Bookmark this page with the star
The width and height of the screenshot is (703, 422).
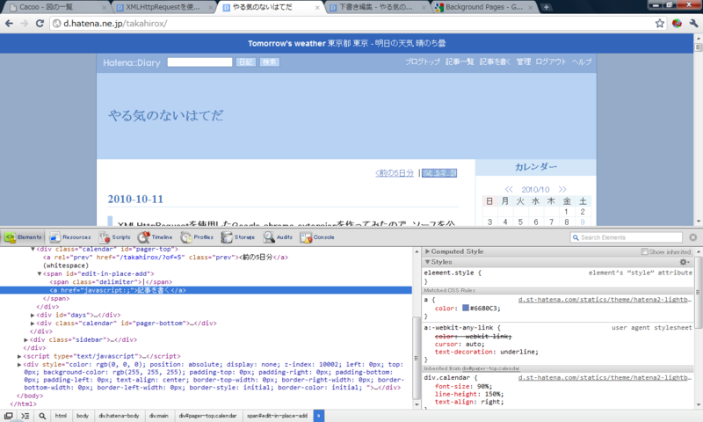pos(660,24)
